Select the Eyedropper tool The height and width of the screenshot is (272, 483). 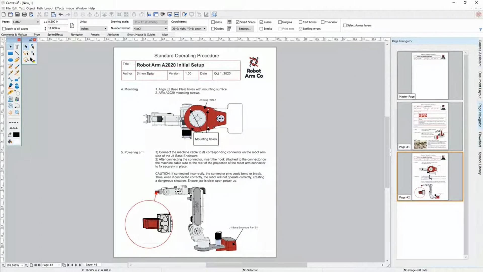click(x=10, y=73)
